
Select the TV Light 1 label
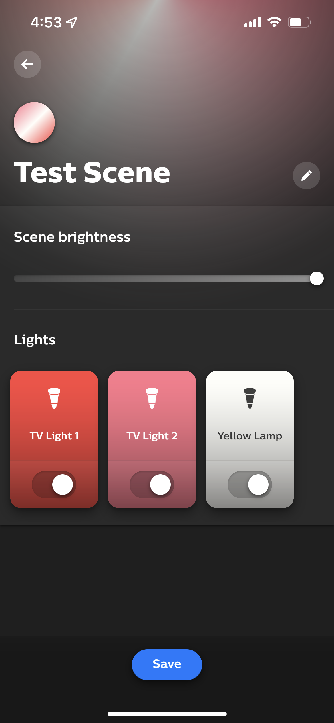coord(54,436)
